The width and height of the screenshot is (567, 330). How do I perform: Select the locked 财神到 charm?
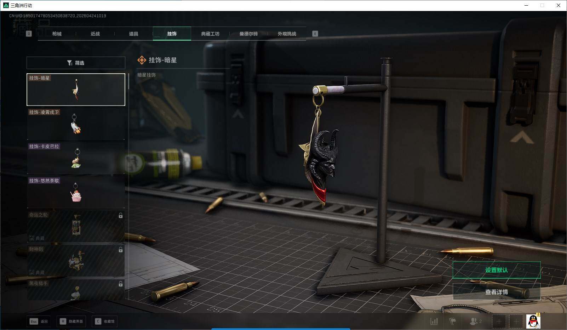(x=76, y=261)
